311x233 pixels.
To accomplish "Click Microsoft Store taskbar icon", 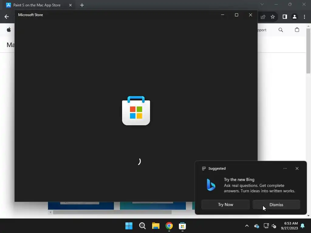I will pyautogui.click(x=182, y=226).
